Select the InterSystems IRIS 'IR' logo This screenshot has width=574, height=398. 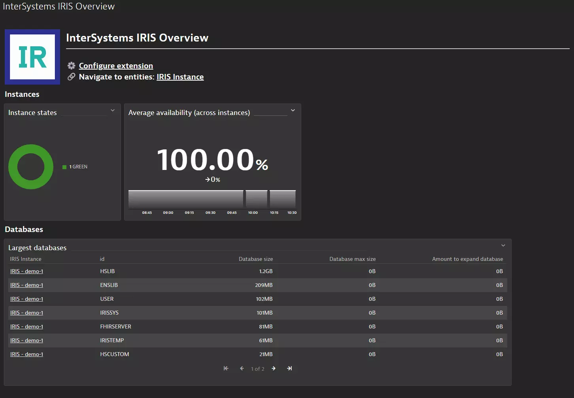[x=32, y=57]
